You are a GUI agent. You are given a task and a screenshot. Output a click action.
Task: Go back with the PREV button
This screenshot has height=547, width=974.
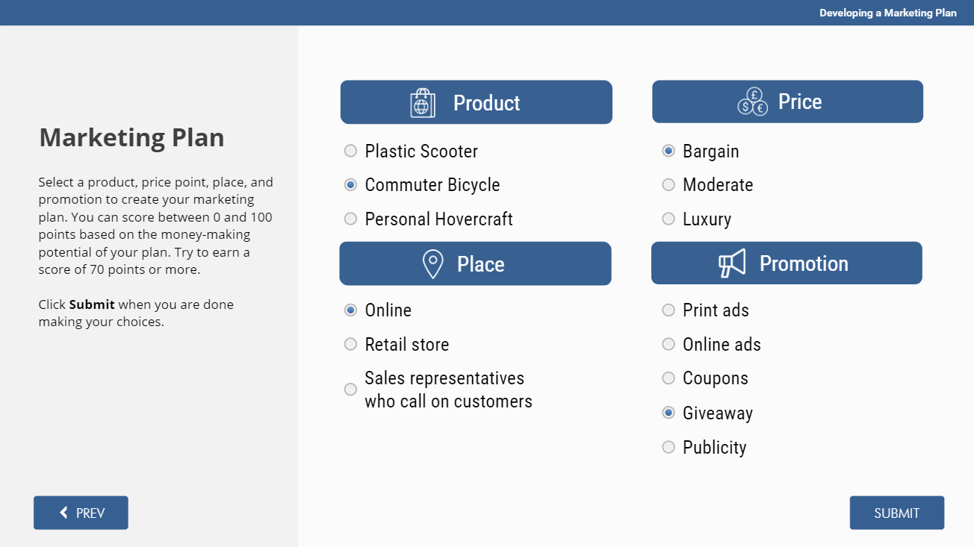coord(81,513)
